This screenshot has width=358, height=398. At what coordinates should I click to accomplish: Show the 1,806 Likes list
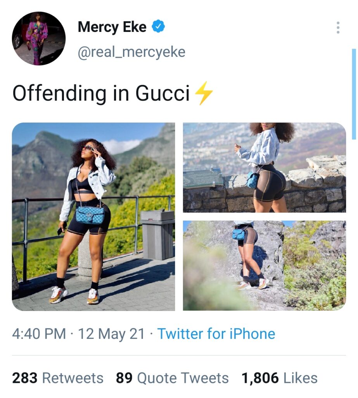click(x=279, y=378)
